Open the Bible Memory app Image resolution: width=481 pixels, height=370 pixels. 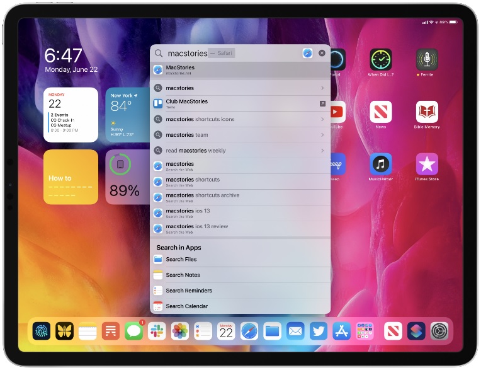click(x=427, y=112)
